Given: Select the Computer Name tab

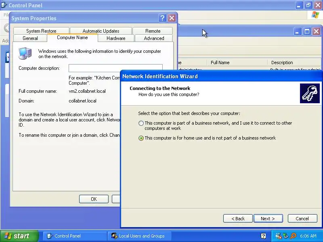Looking at the screenshot, I should [72, 38].
